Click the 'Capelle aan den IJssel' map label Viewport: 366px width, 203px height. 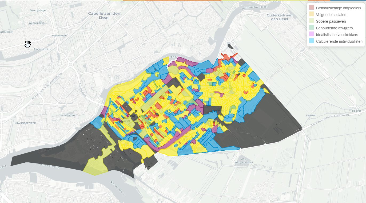coord(104,15)
